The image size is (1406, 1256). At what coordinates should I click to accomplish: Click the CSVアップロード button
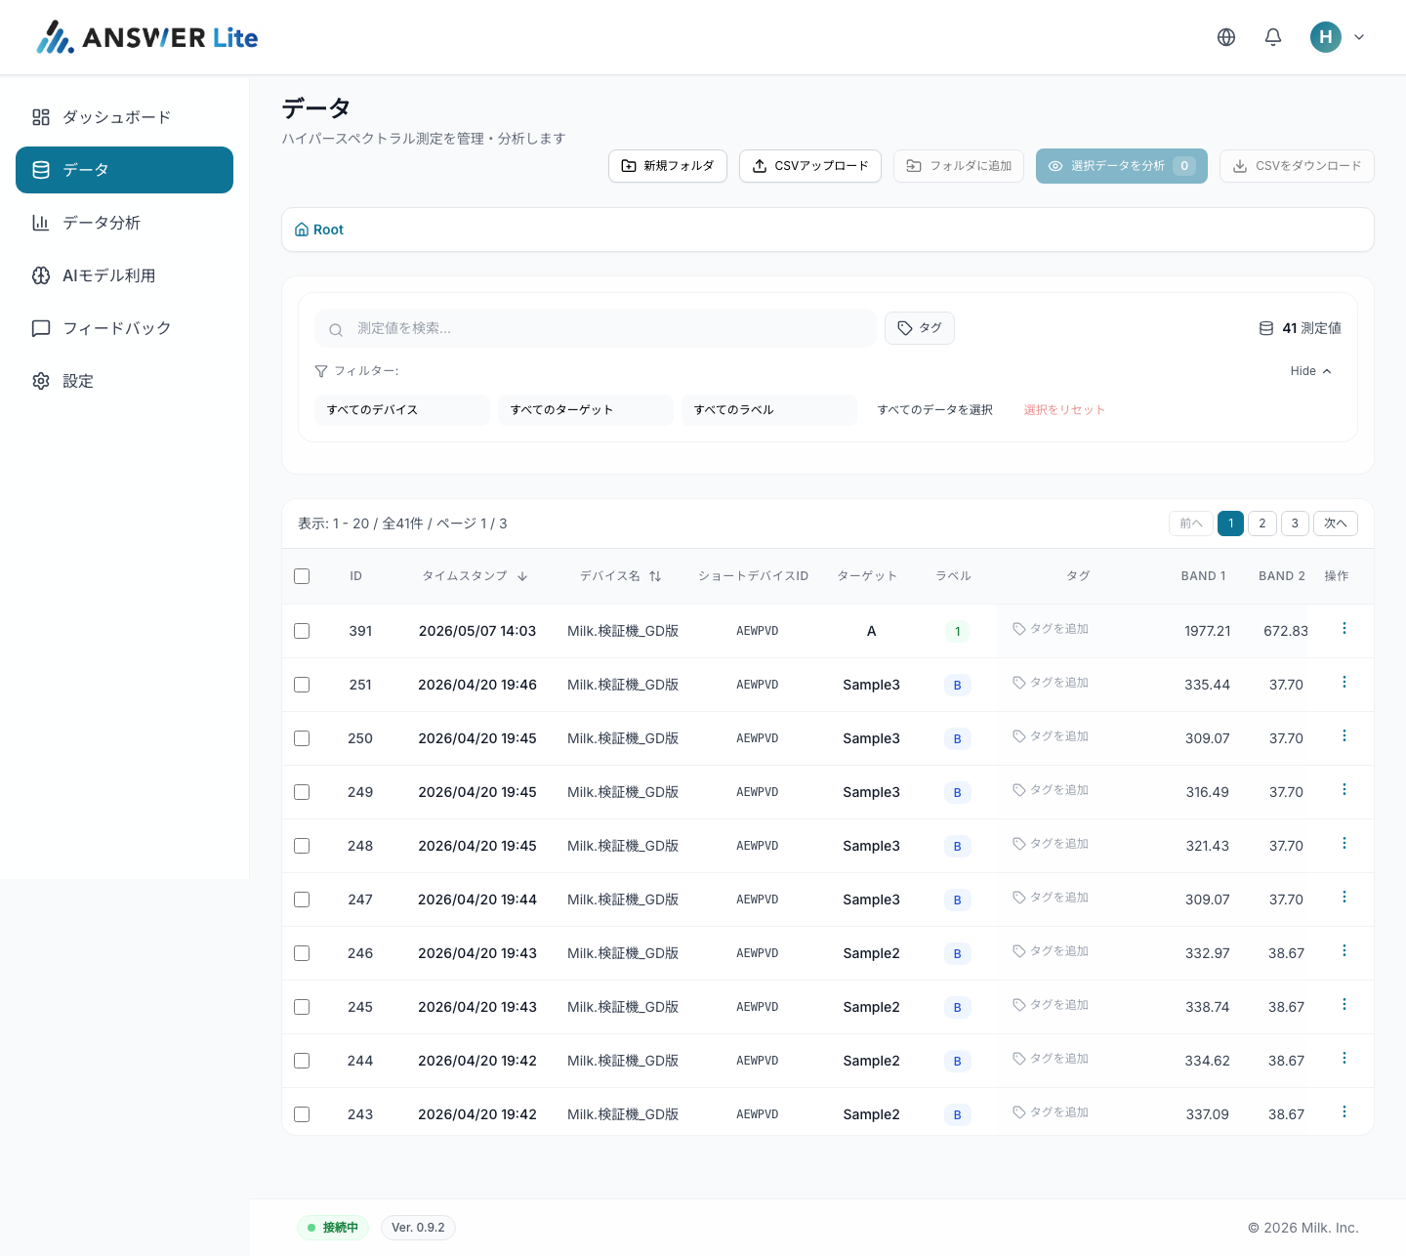[810, 166]
